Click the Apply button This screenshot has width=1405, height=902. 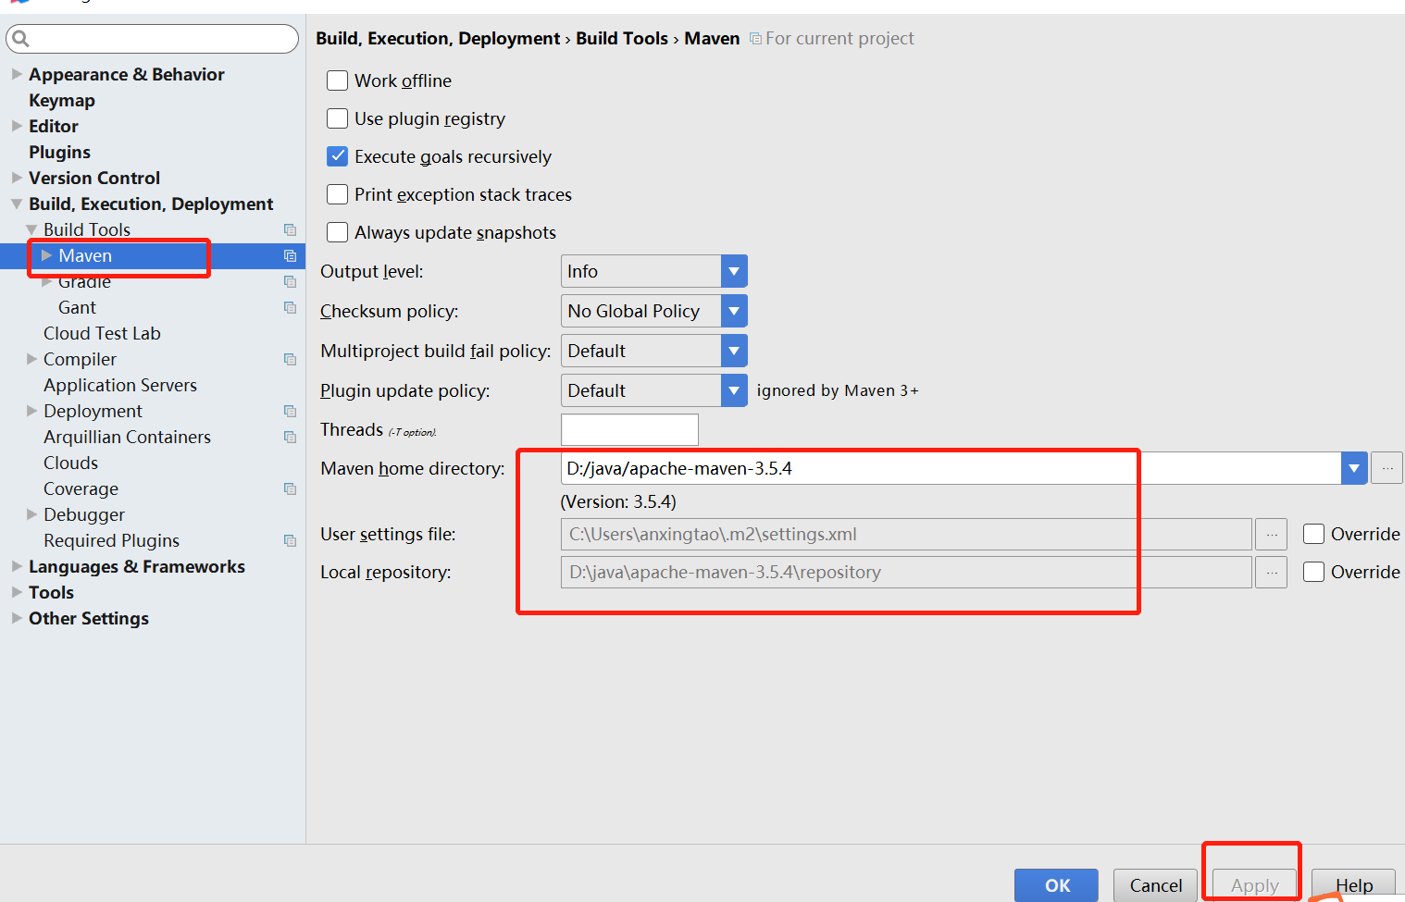click(1254, 885)
